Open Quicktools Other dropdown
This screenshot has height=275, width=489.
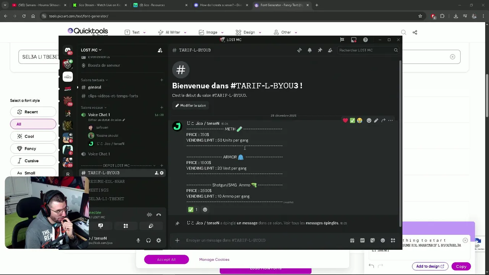tap(285, 32)
